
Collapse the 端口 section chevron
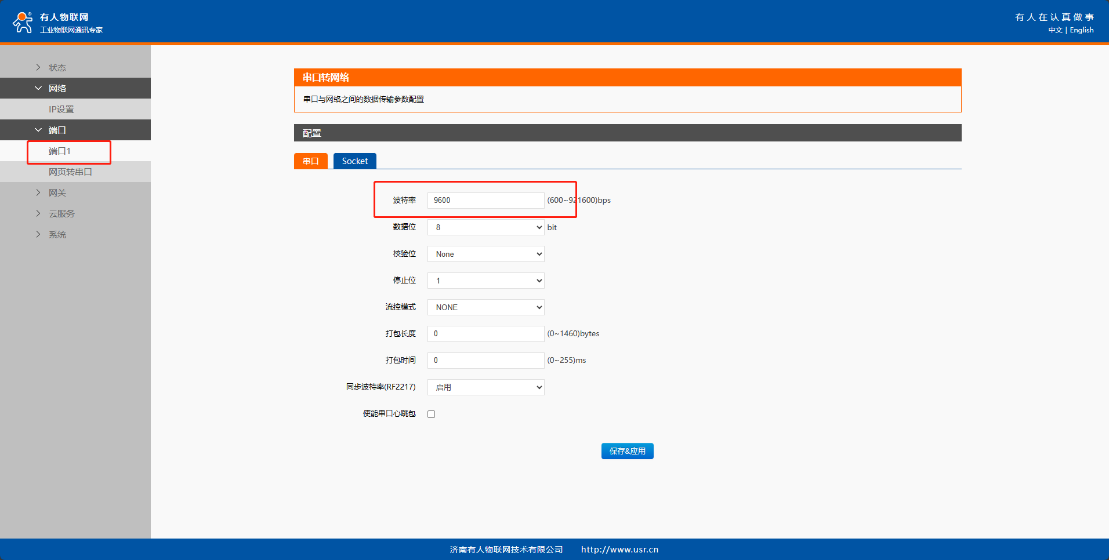pyautogui.click(x=38, y=130)
